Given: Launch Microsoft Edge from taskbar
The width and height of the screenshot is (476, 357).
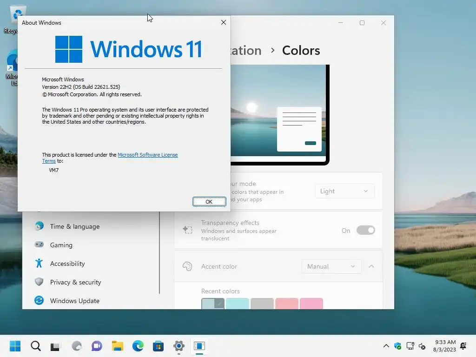Looking at the screenshot, I should tap(138, 346).
